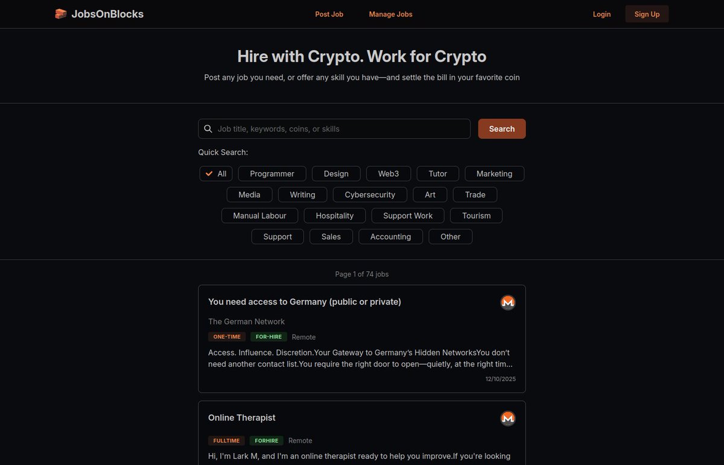This screenshot has width=724, height=465.
Task: Click the Sign Up button
Action: coord(647,14)
